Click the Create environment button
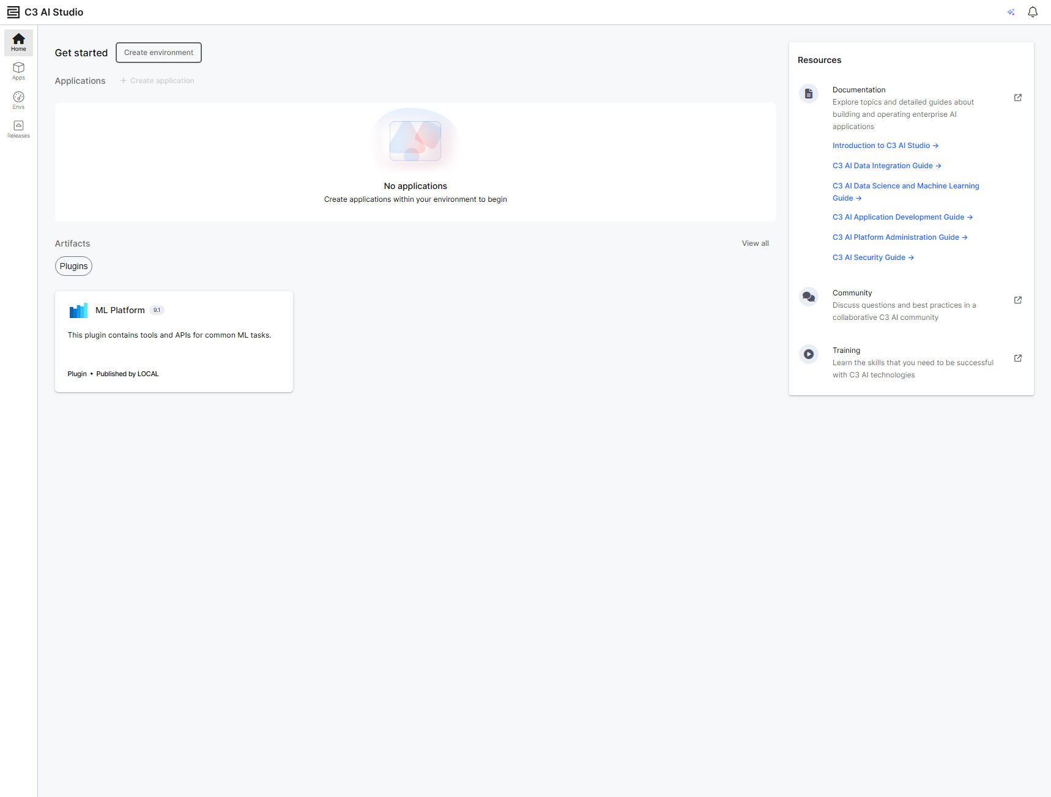 pos(158,53)
